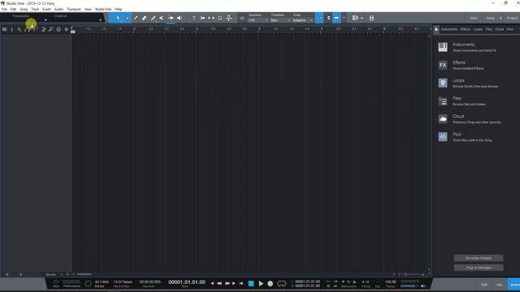Click the Plug-in Manager button

point(479,268)
